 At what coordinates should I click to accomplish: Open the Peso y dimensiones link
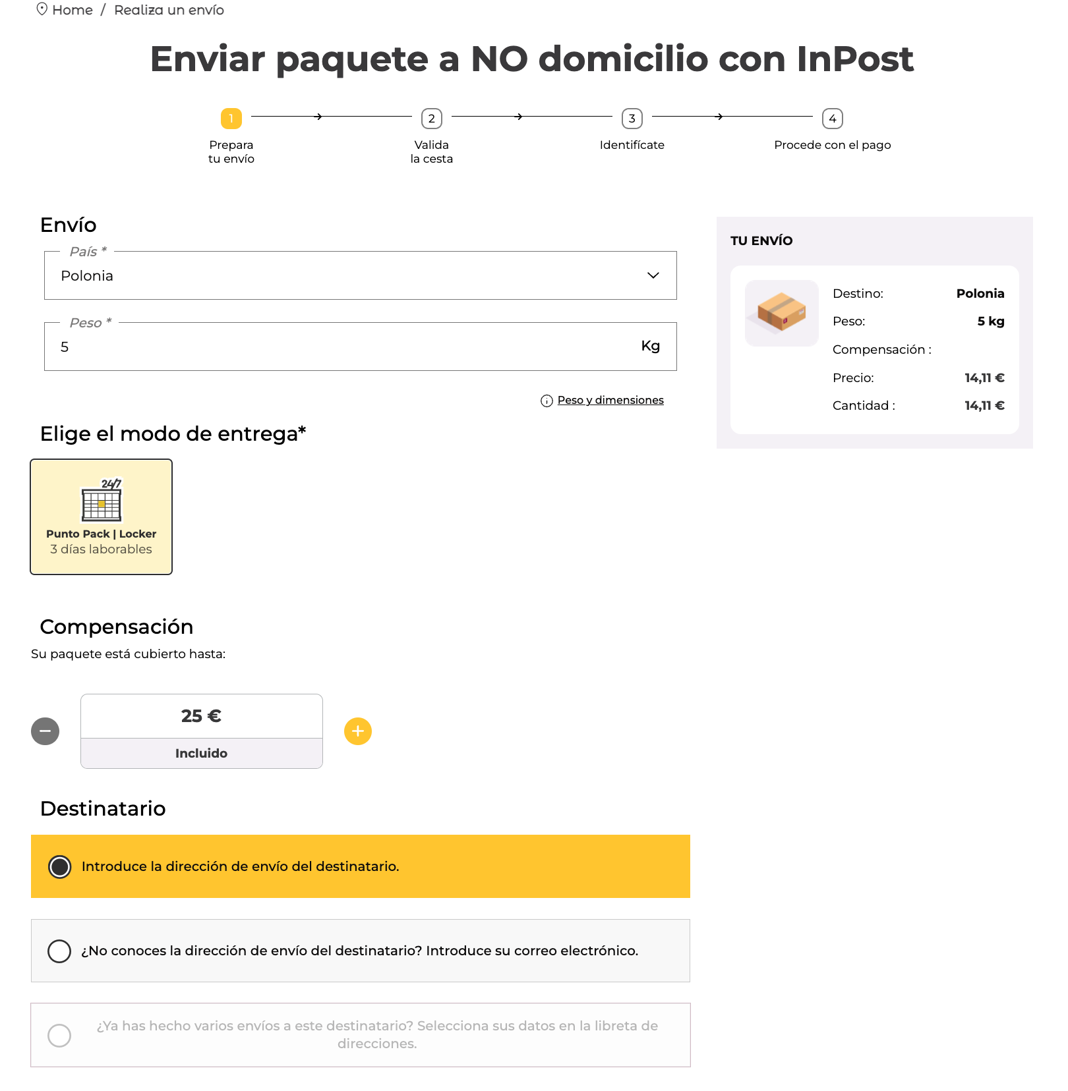(x=610, y=400)
